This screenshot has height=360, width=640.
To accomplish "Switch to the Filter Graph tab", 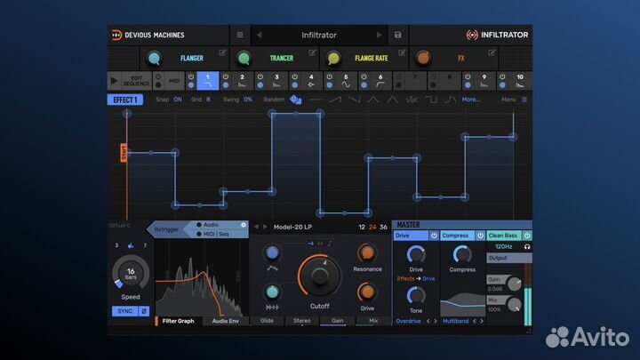I will tap(178, 321).
